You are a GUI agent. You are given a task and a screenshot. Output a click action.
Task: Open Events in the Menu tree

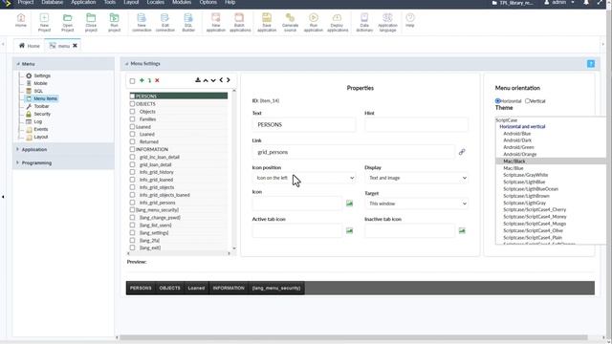(x=40, y=129)
